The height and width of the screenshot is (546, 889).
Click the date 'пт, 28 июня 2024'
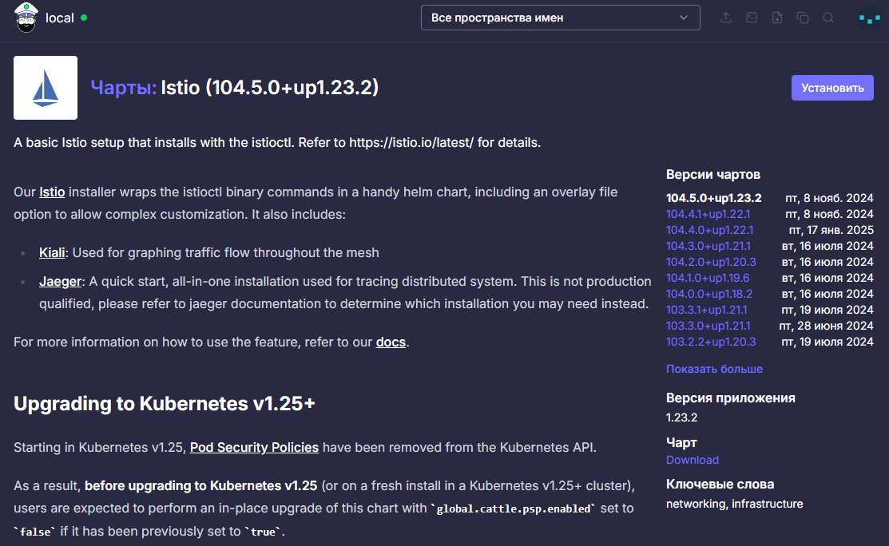coord(826,326)
